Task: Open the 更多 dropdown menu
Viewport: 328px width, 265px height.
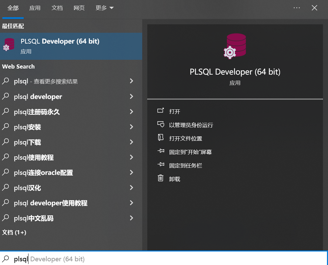Action: (104, 8)
